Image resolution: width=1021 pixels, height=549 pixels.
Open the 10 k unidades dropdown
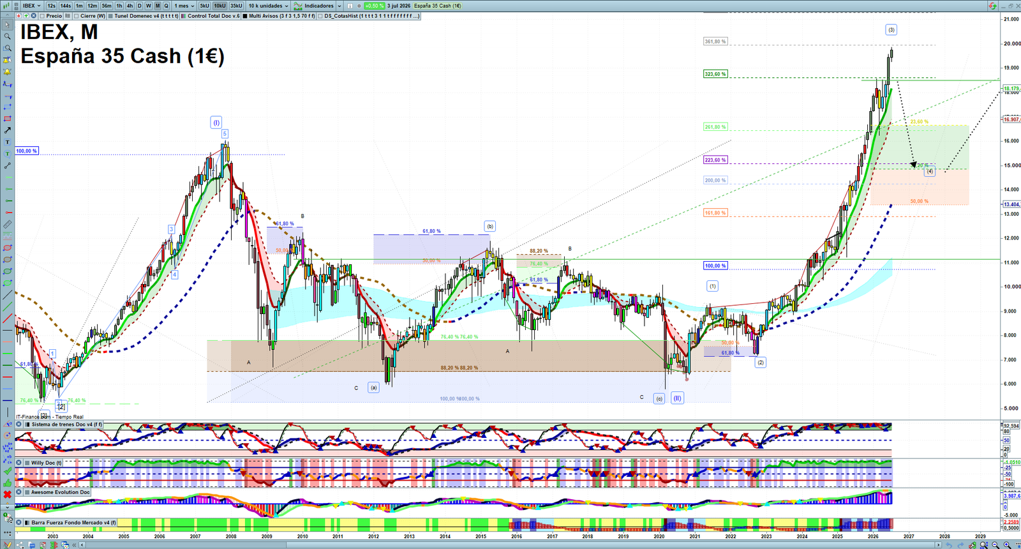pos(268,6)
